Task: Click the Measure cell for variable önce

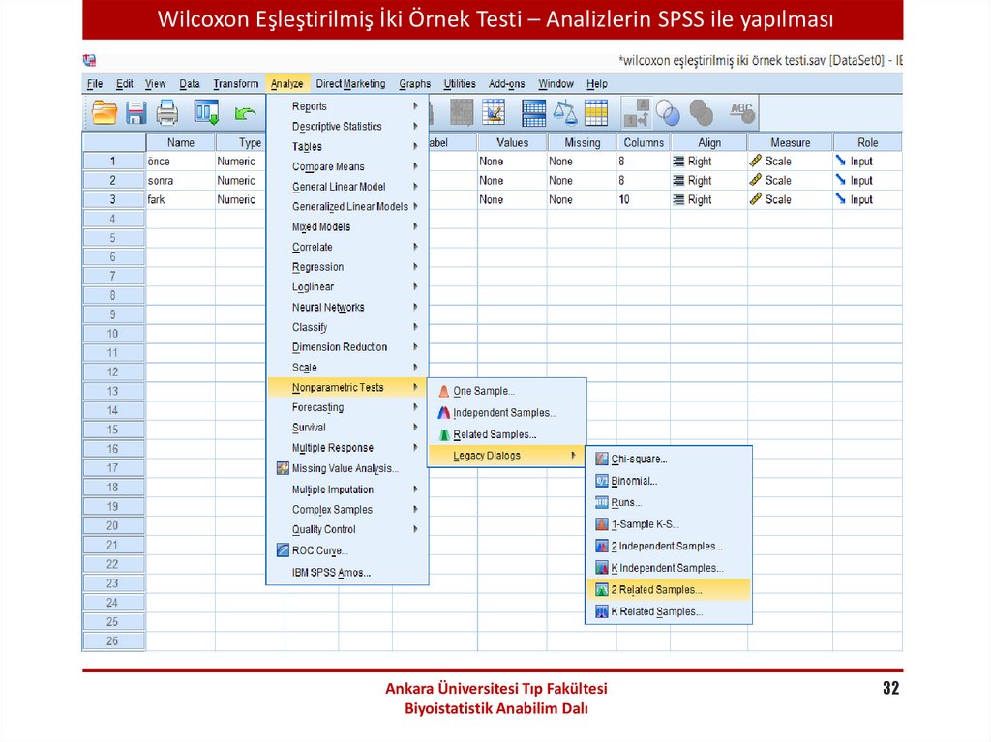Action: tap(789, 162)
